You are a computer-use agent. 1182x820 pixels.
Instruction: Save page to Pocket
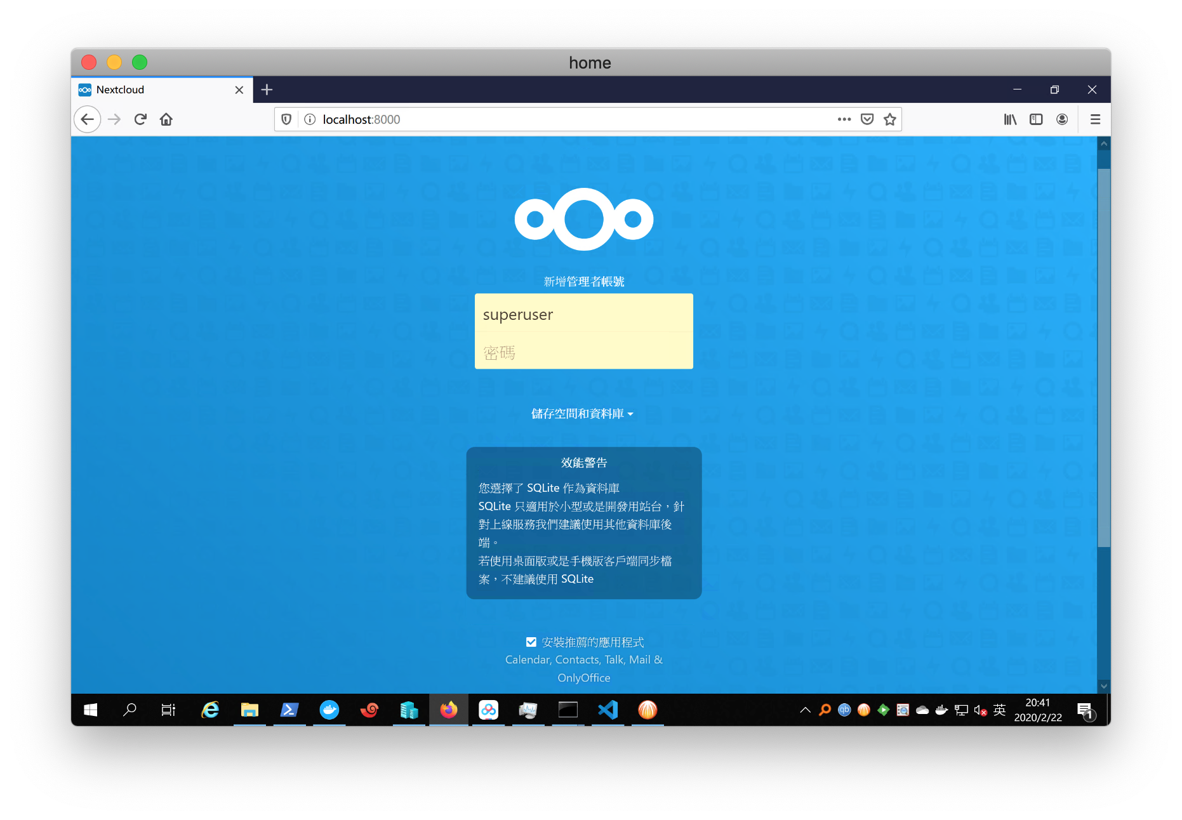[x=867, y=119]
